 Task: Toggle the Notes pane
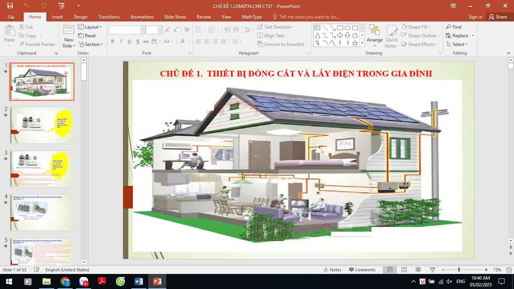[332, 270]
